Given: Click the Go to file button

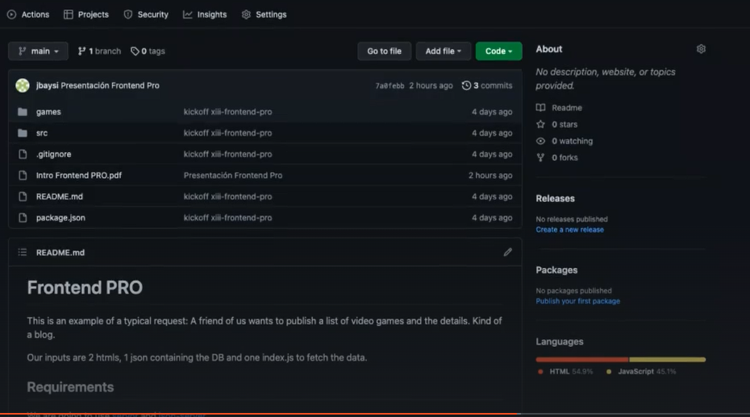Looking at the screenshot, I should [384, 51].
